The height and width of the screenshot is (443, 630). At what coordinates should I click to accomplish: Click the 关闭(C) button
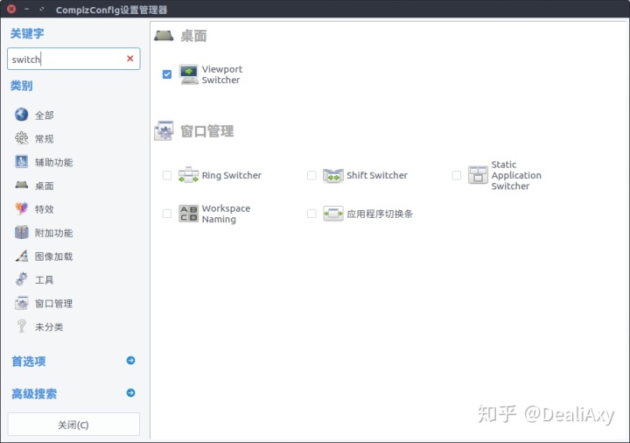(x=73, y=425)
